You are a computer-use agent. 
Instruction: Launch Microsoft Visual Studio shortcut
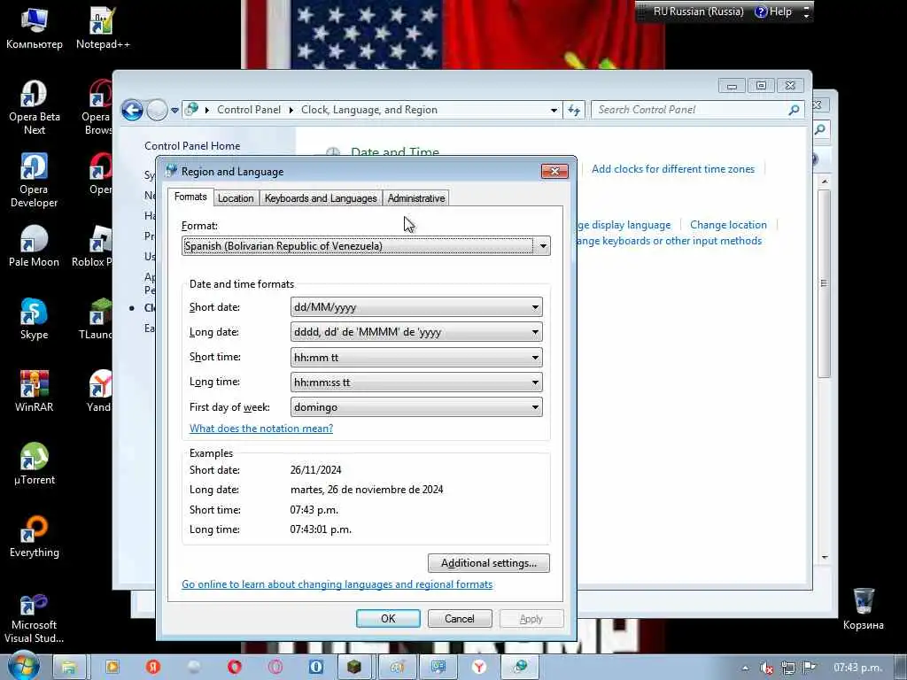[35, 617]
